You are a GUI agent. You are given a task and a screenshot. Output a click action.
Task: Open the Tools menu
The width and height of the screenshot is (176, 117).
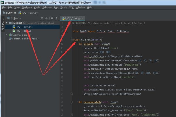[x=64, y=8]
